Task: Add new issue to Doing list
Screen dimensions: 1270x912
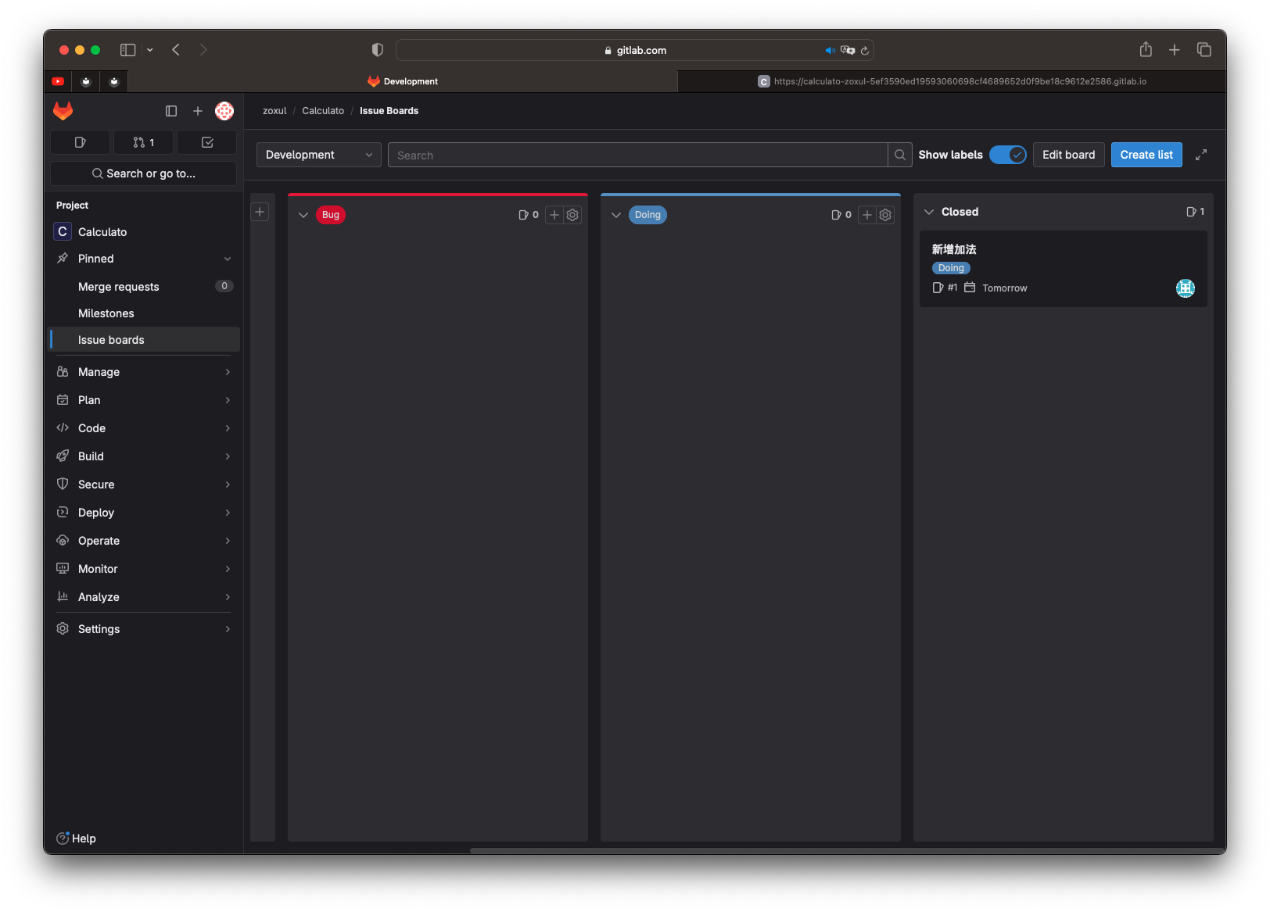Action: pos(867,215)
